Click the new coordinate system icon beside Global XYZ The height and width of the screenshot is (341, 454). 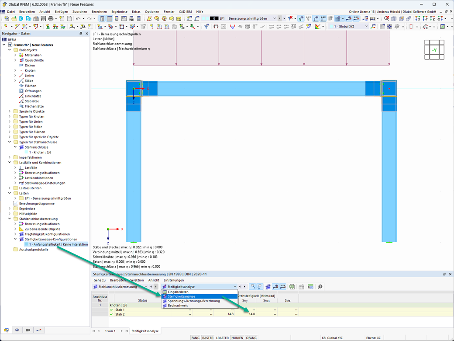(x=373, y=26)
